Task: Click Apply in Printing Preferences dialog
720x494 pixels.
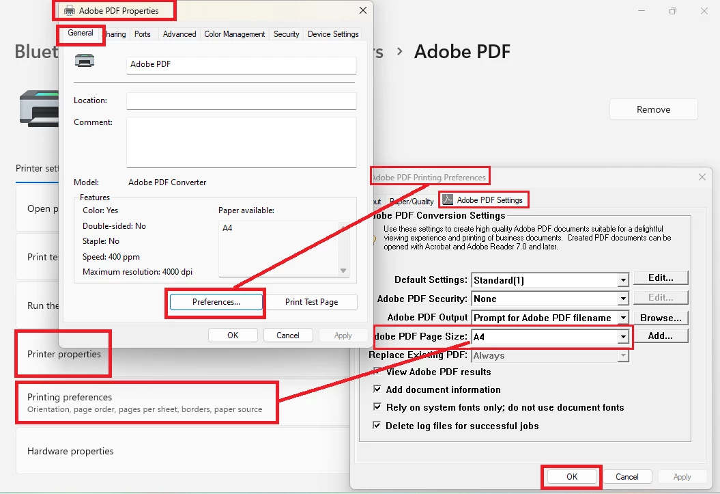Action: pos(682,476)
